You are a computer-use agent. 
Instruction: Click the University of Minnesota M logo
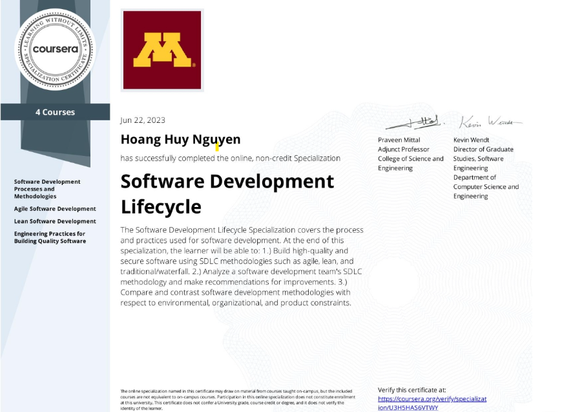coord(162,50)
